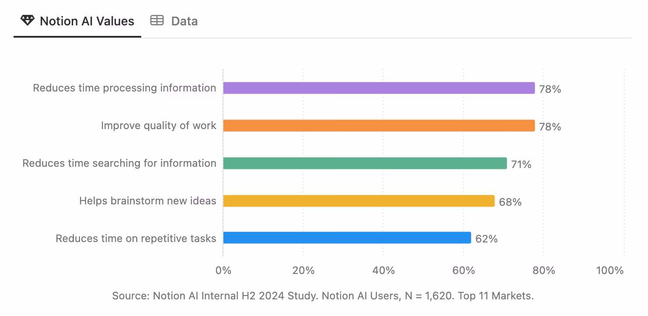Image resolution: width=648 pixels, height=316 pixels.
Task: Click the 100% axis tick label
Action: (x=610, y=270)
